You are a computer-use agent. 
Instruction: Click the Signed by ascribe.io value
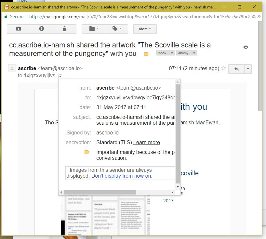[x=107, y=132]
